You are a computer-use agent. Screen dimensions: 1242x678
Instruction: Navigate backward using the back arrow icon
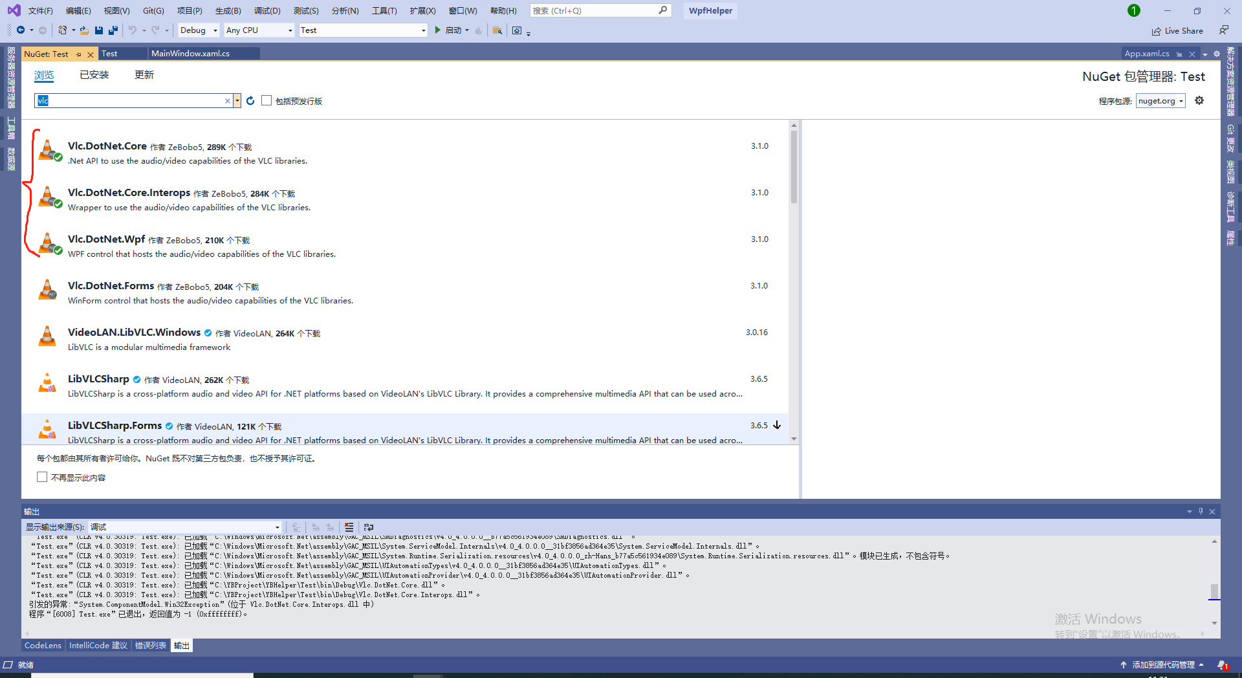(x=21, y=30)
